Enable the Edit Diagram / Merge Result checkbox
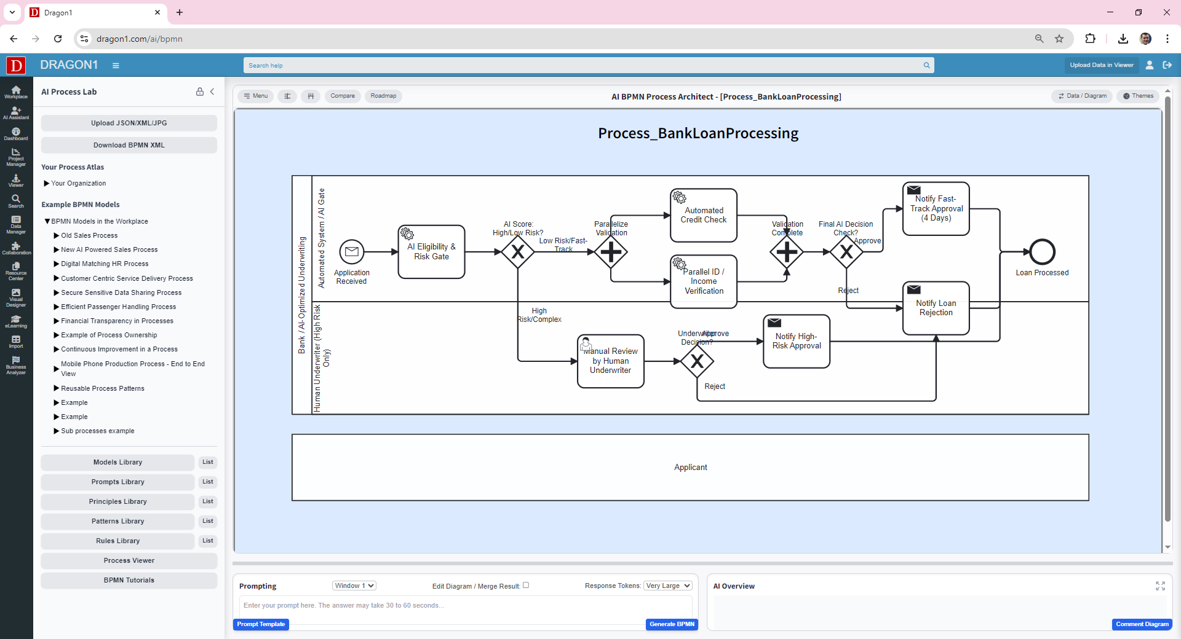 [527, 585]
